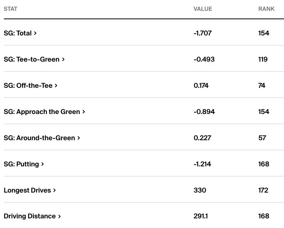Click the chevron after SG: Off-the-Tee

56,85
